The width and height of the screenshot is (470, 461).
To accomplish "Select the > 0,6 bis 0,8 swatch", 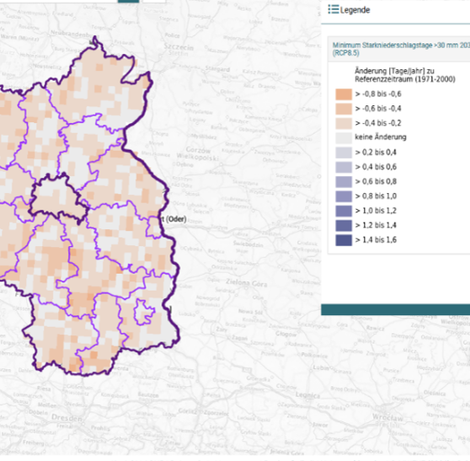I will coord(344,182).
